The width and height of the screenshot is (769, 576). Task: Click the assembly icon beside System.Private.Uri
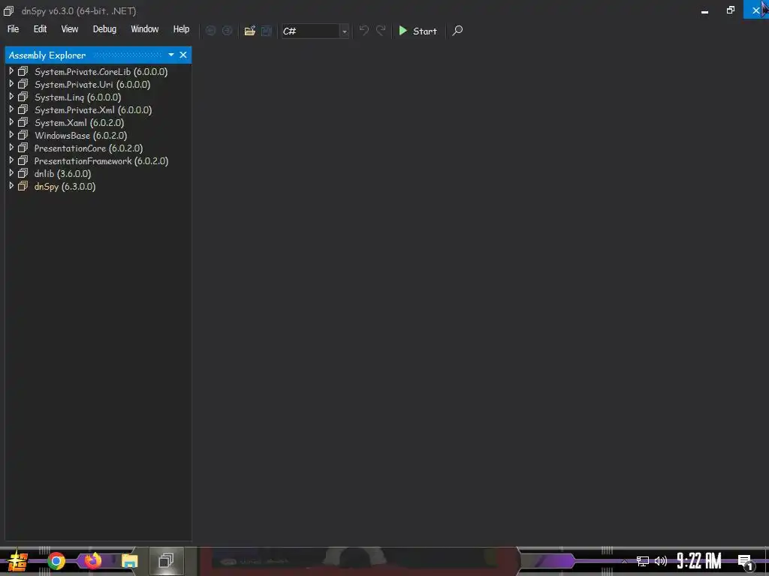tap(23, 84)
